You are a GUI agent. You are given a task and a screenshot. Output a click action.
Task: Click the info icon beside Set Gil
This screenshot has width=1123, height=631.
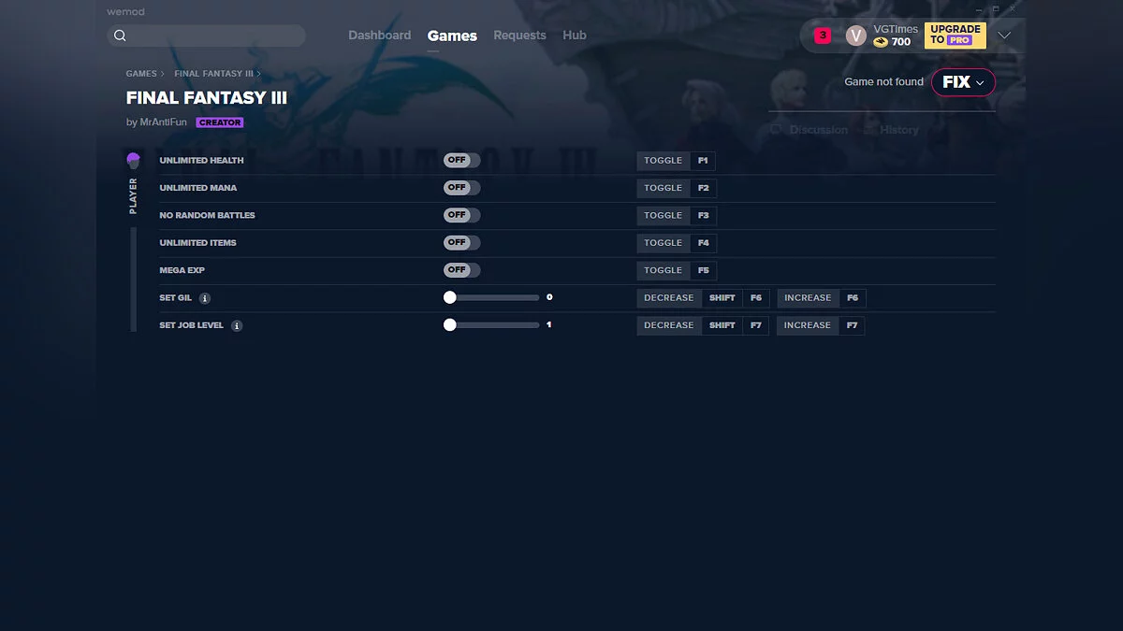(x=205, y=298)
